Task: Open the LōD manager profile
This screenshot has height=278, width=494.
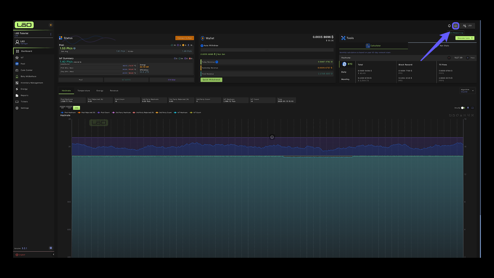Action: 22,42
